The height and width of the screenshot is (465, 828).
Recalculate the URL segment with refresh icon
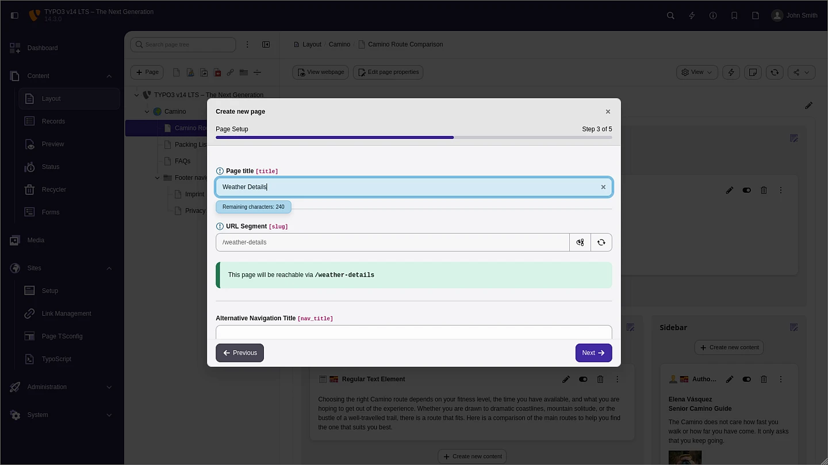coord(601,242)
